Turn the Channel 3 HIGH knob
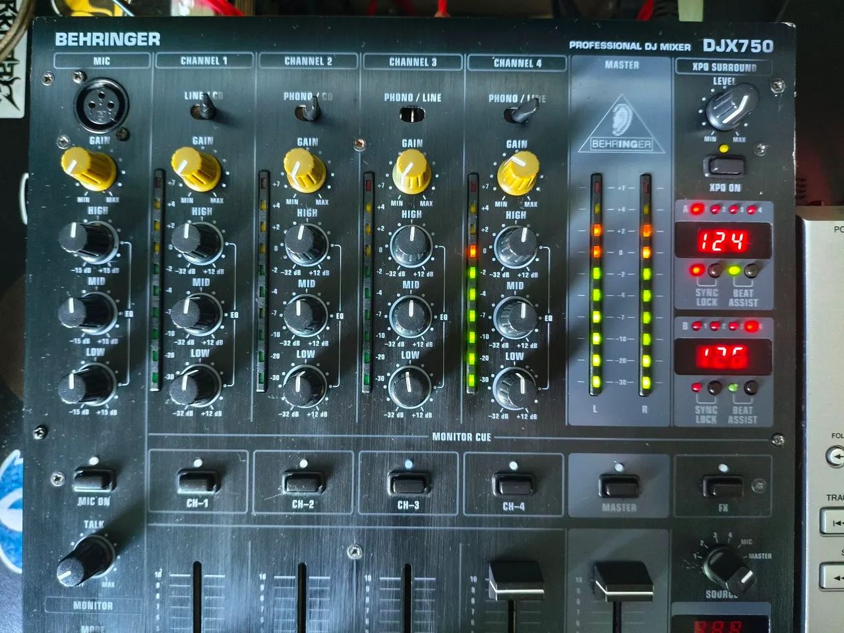Viewport: 844px width, 633px height. [x=411, y=245]
